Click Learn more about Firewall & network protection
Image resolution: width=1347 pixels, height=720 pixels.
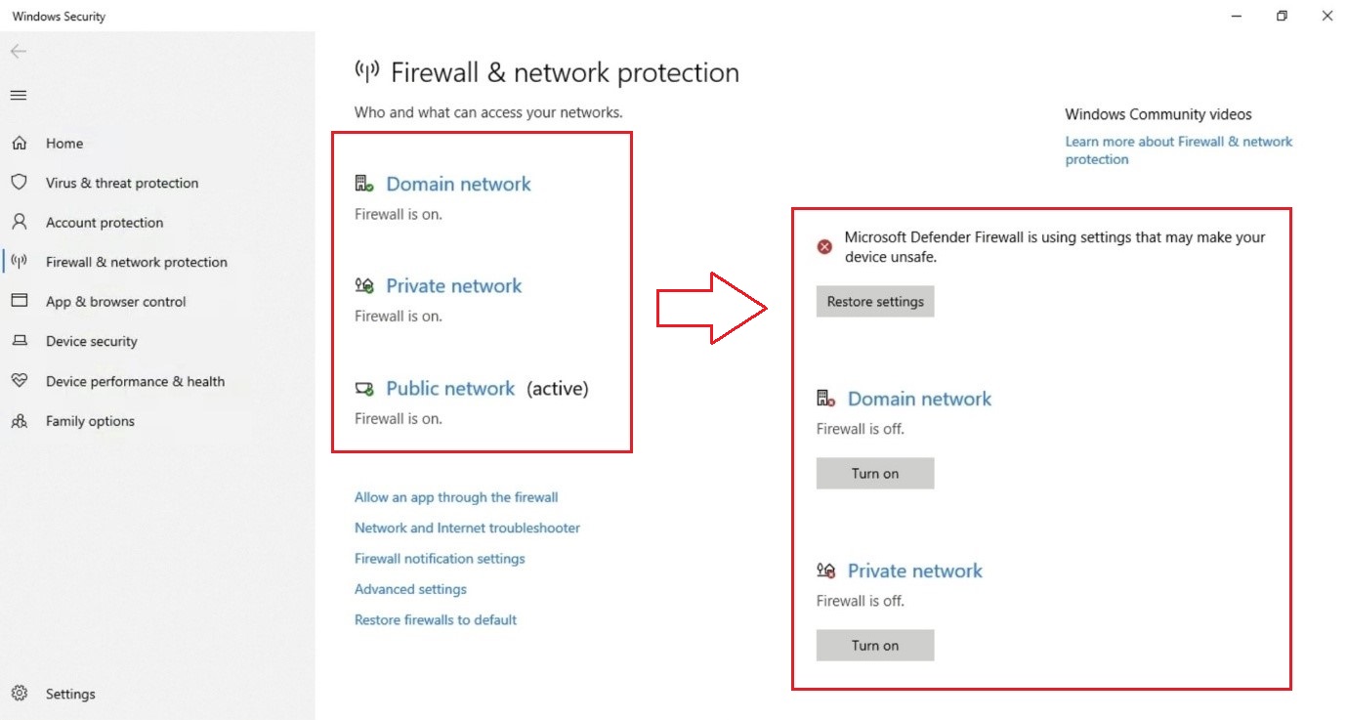coord(1178,149)
